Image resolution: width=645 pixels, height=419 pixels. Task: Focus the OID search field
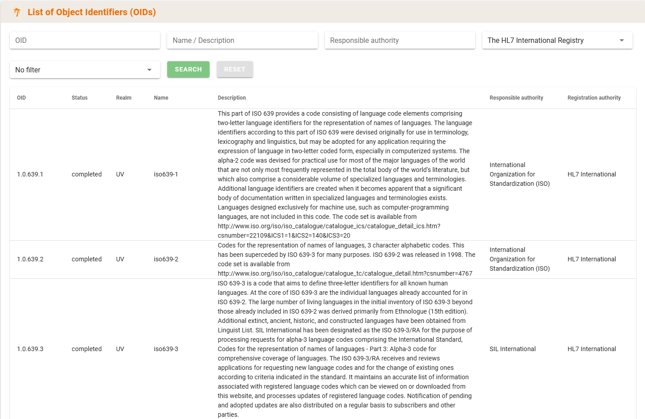(84, 40)
